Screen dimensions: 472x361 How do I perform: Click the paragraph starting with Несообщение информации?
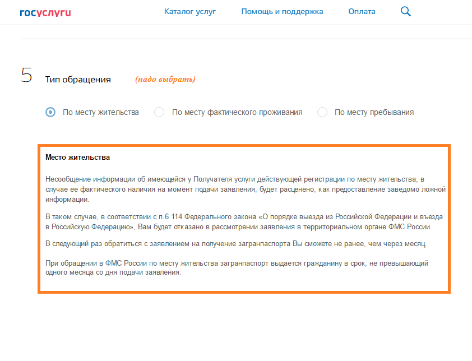point(246,189)
